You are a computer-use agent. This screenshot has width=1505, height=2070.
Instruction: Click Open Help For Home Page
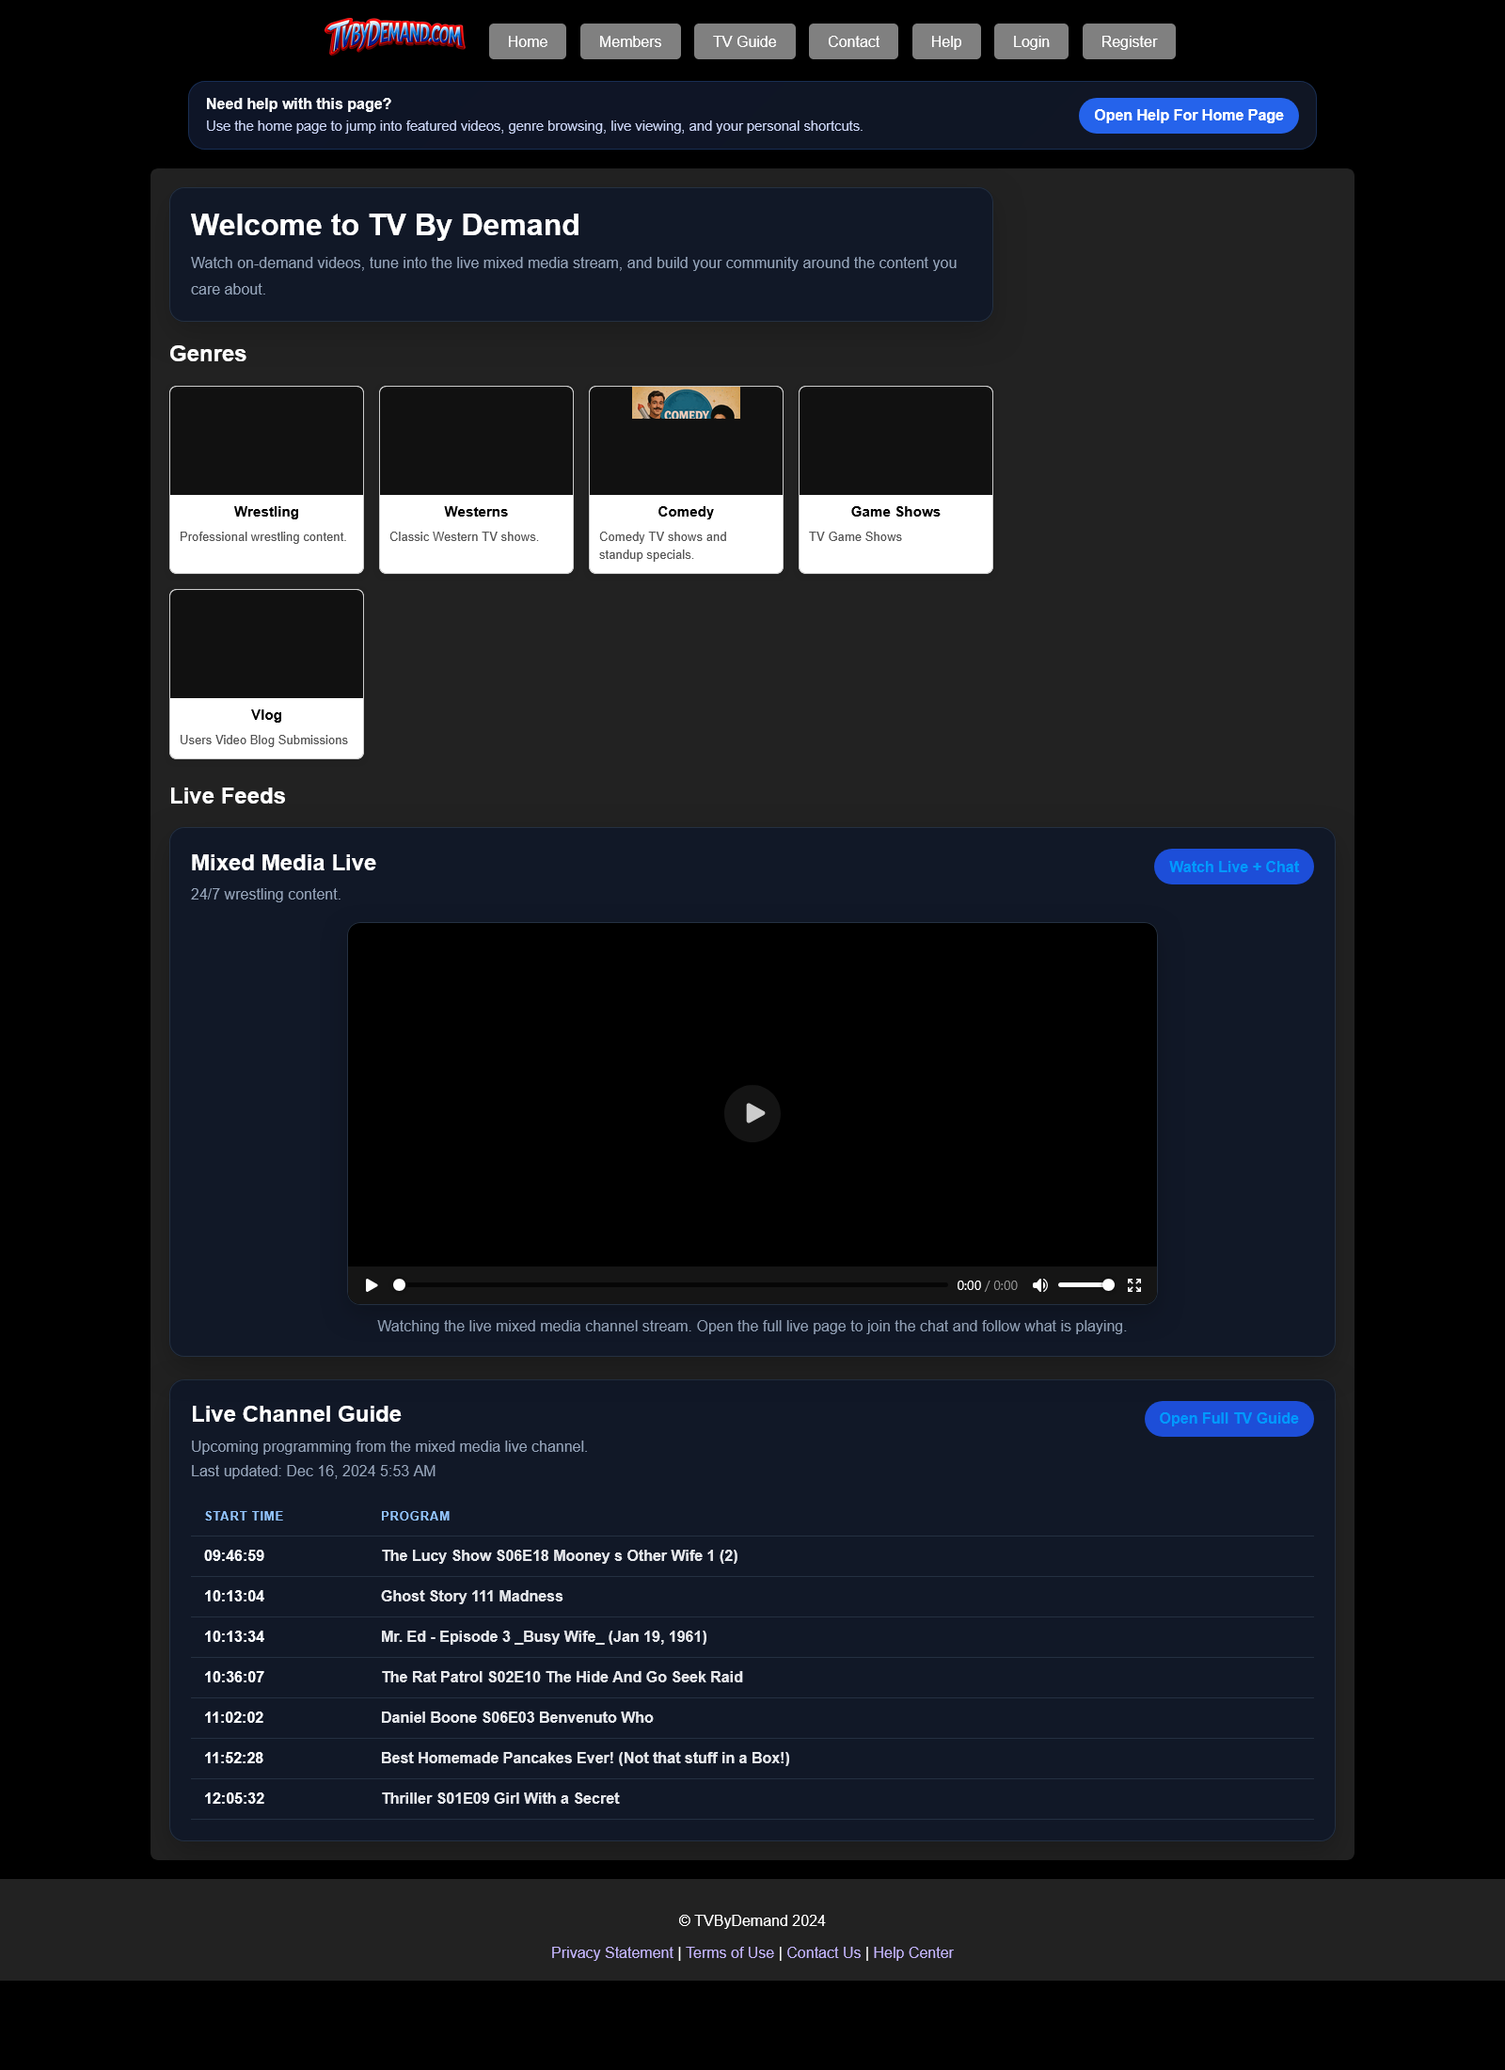pyautogui.click(x=1188, y=115)
